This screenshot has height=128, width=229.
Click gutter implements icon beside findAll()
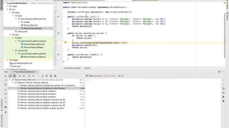[58, 54]
